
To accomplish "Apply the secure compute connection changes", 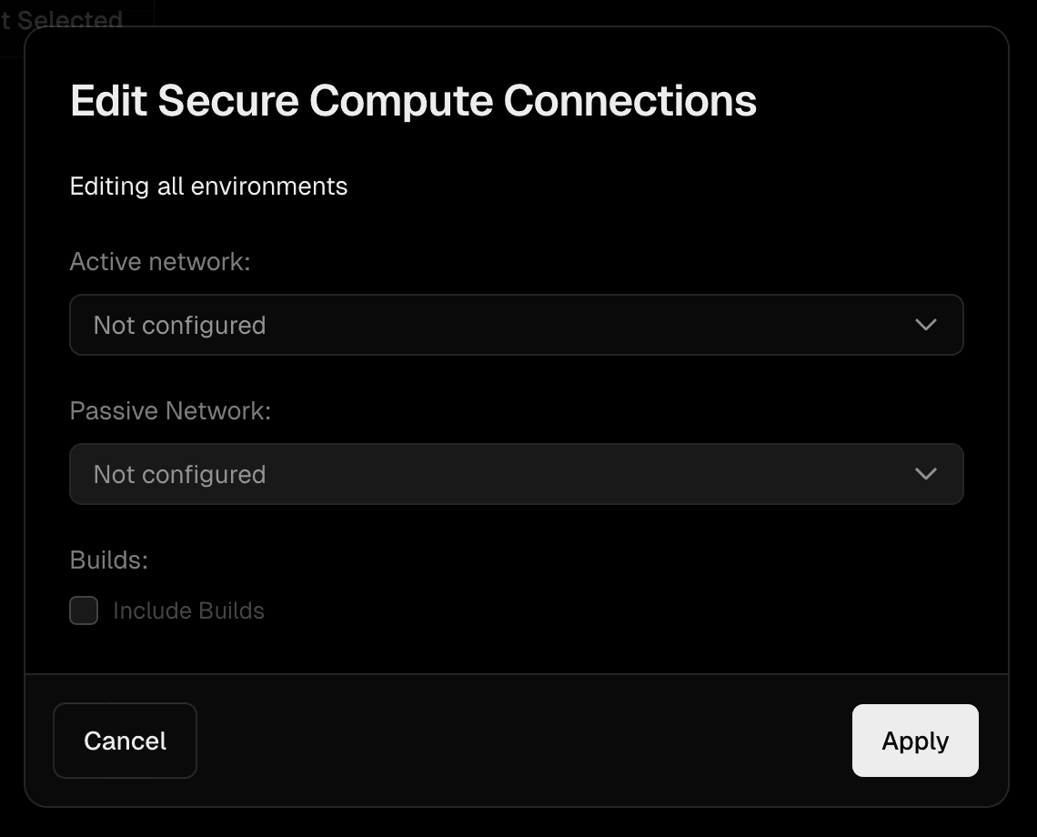I will pos(914,741).
